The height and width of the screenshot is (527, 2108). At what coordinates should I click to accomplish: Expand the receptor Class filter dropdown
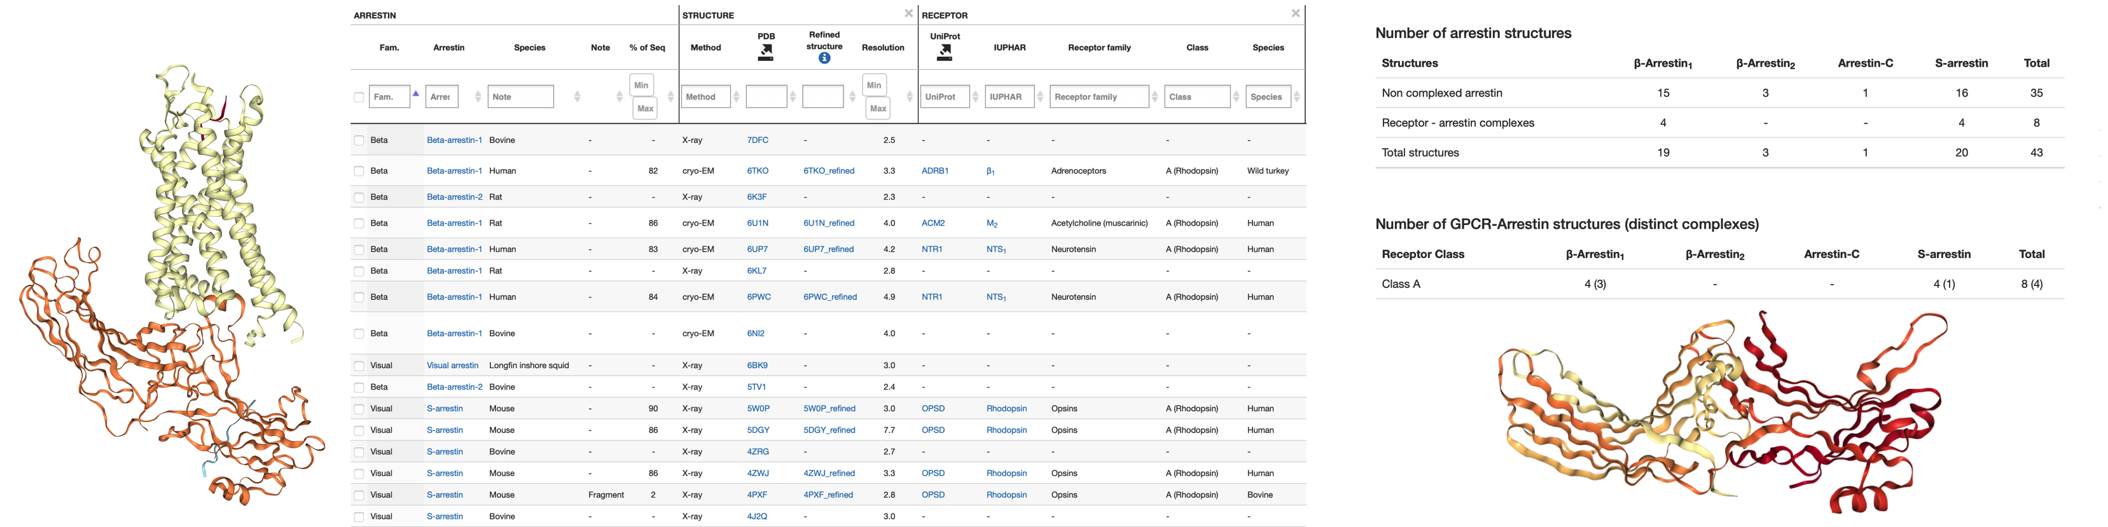1196,97
